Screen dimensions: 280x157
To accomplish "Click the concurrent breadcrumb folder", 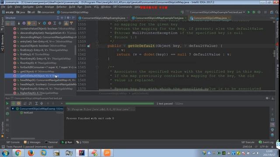I will coord(46,12).
